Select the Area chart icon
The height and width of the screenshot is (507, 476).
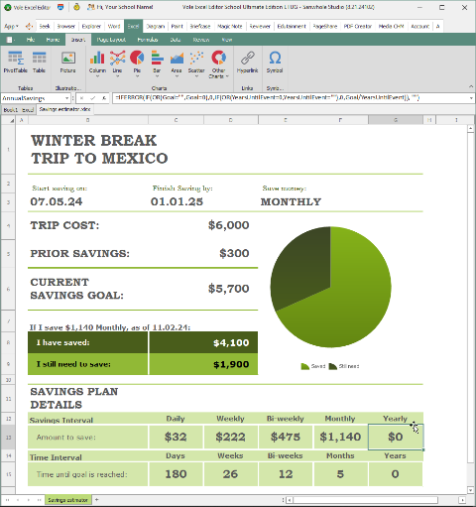coord(177,63)
